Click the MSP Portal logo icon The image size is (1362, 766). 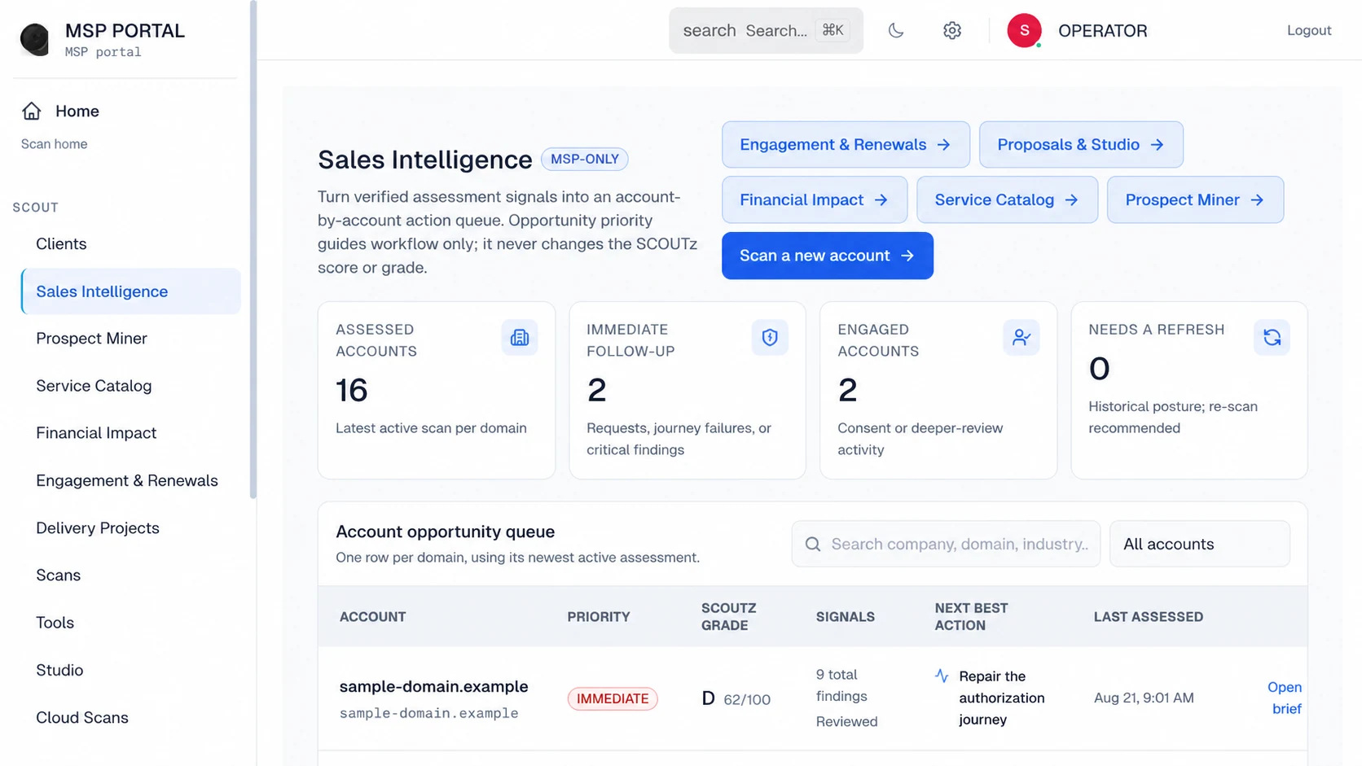pos(35,39)
